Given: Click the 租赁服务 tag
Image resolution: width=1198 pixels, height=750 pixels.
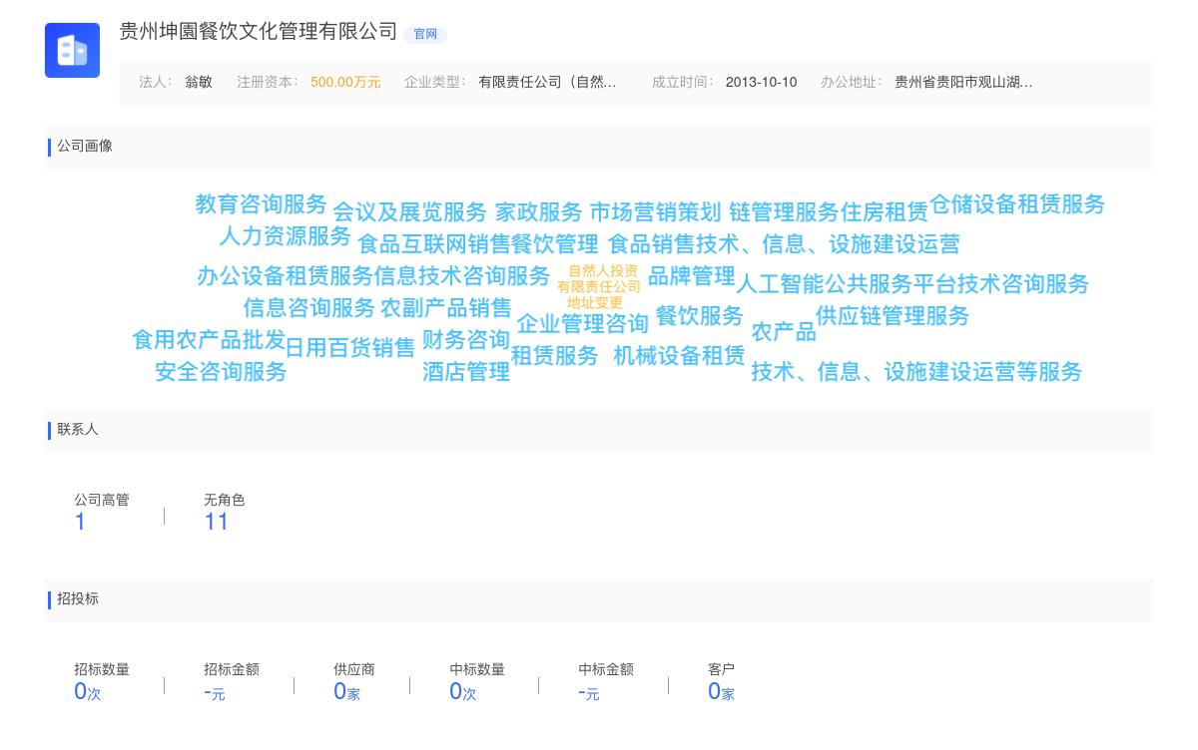Looking at the screenshot, I should [x=555, y=356].
